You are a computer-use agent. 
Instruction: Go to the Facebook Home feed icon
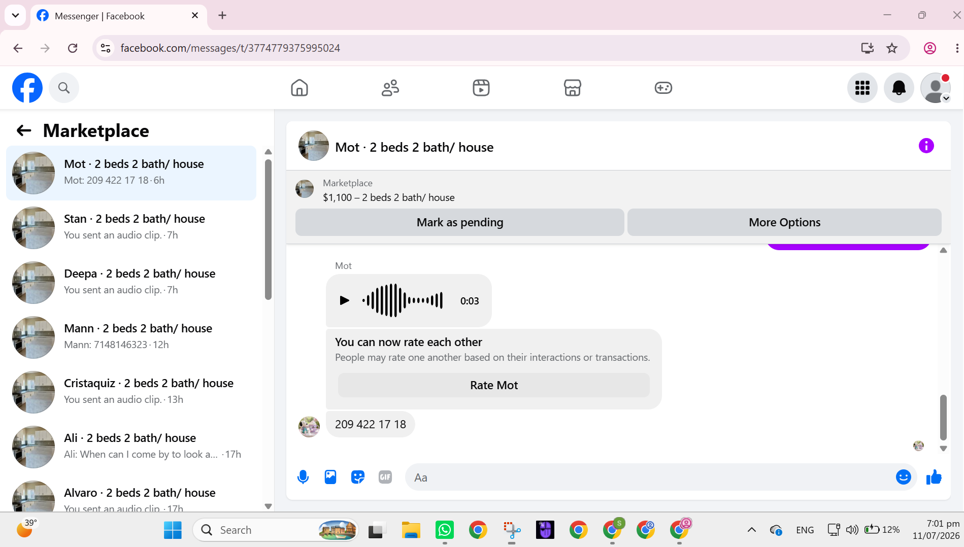[300, 88]
